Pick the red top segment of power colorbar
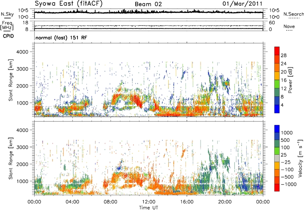The width and height of the screenshot is (304, 210). (x=277, y=51)
